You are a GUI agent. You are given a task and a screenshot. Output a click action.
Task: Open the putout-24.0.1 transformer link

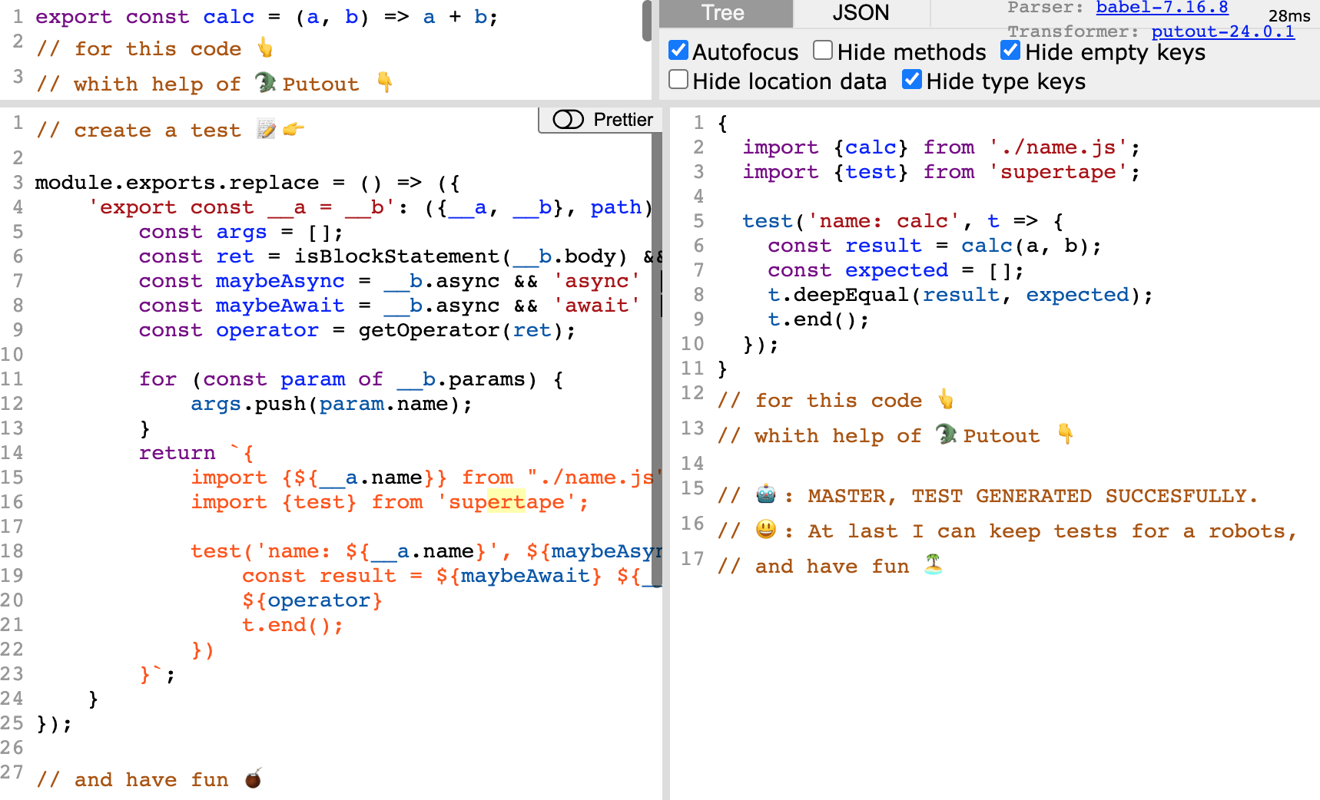coord(1222,31)
